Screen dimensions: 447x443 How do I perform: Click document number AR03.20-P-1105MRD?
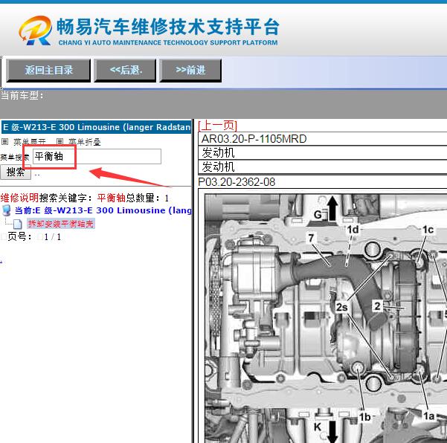(x=254, y=139)
